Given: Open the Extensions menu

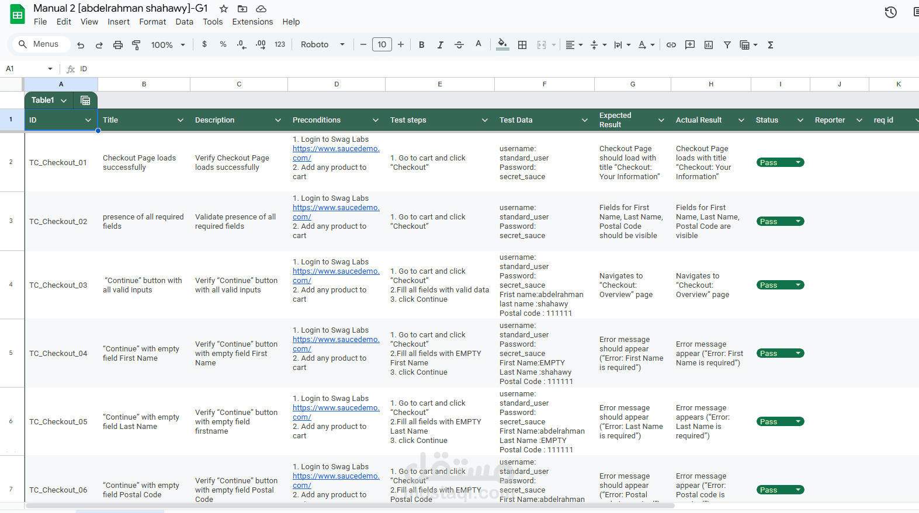Looking at the screenshot, I should (252, 22).
